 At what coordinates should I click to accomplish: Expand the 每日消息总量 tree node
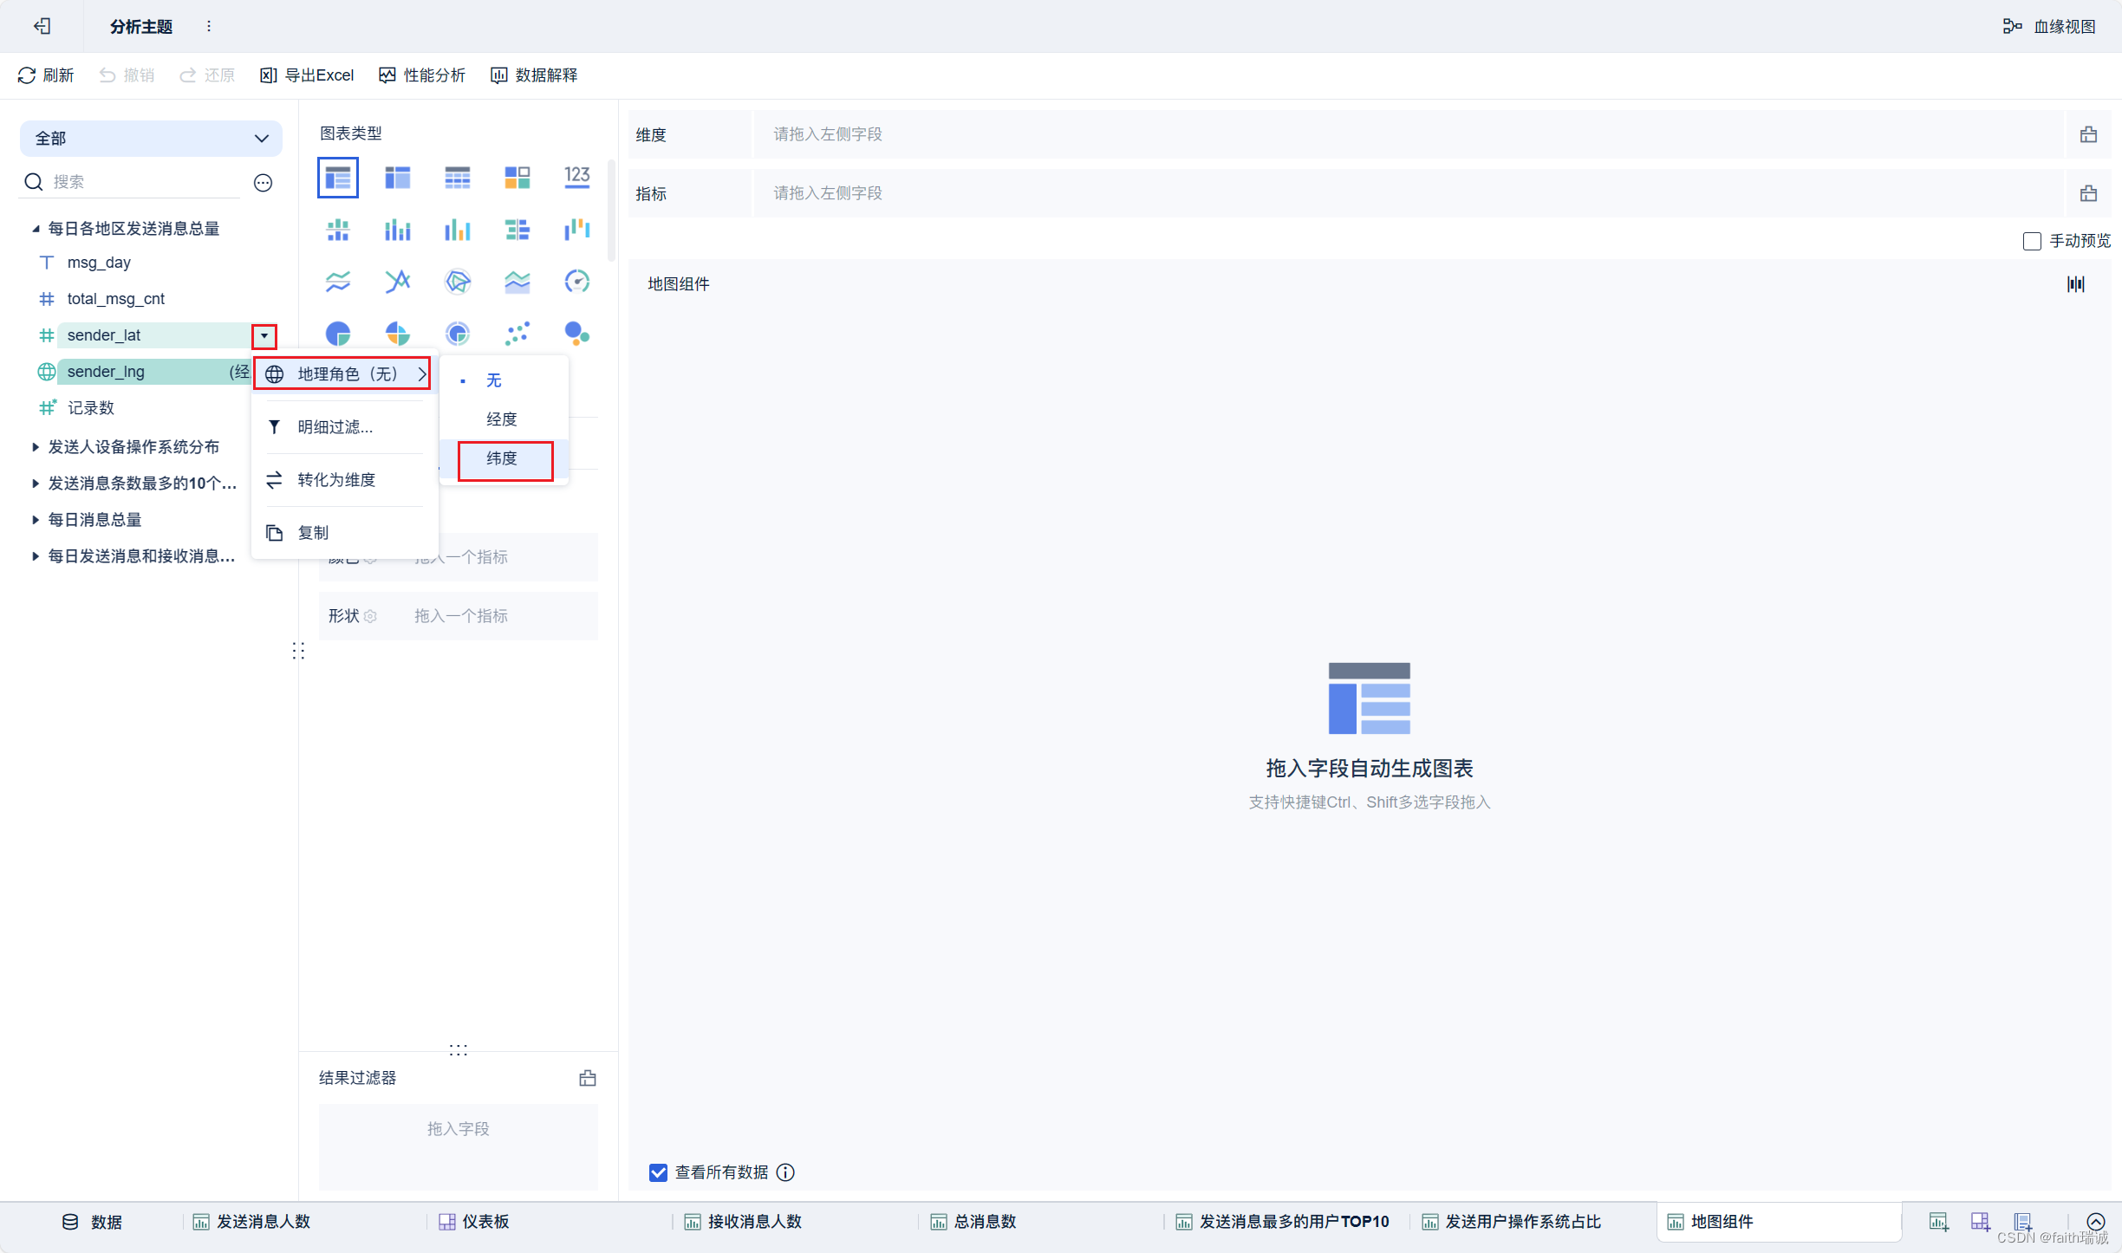tap(36, 520)
